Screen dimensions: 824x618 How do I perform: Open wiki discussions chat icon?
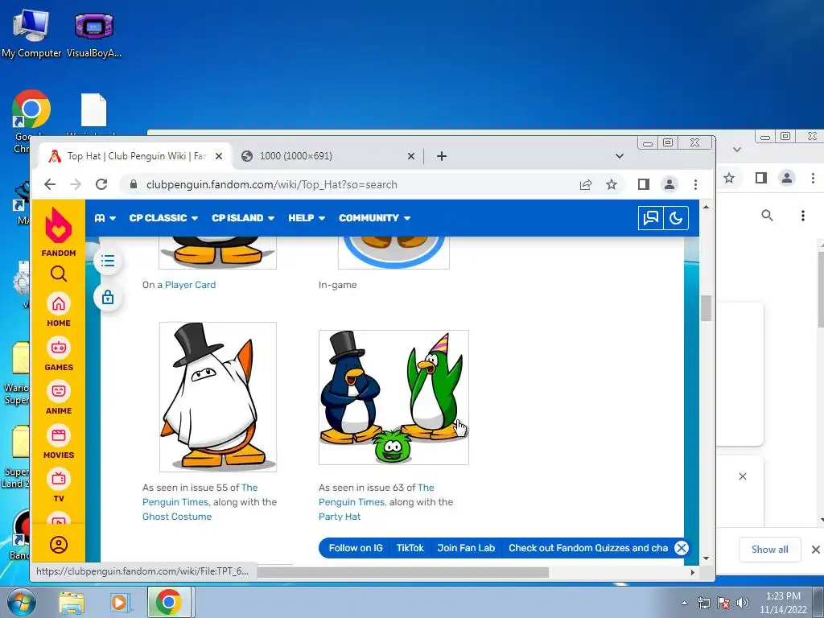[x=650, y=218]
